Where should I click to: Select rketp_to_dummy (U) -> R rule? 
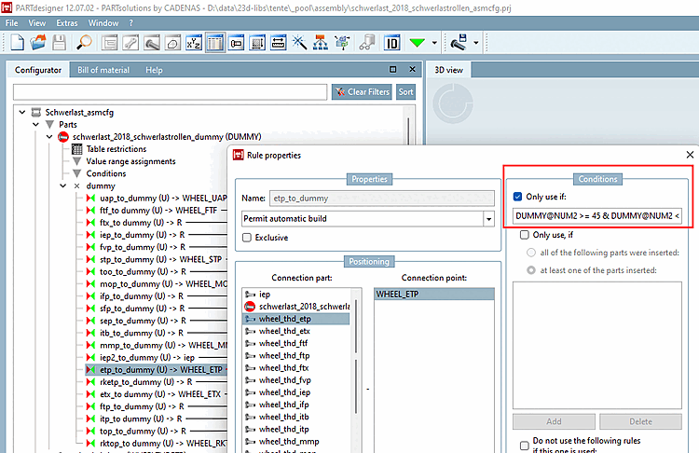[145, 382]
